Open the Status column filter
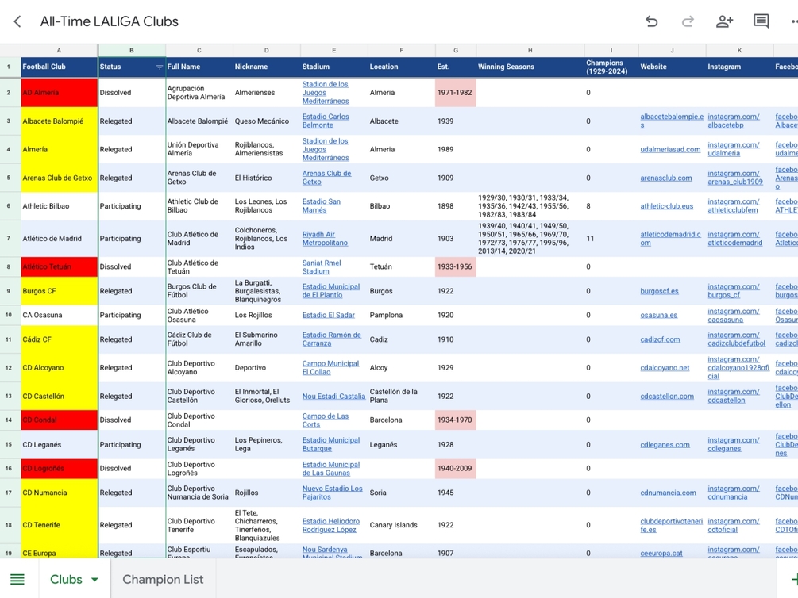 point(159,67)
